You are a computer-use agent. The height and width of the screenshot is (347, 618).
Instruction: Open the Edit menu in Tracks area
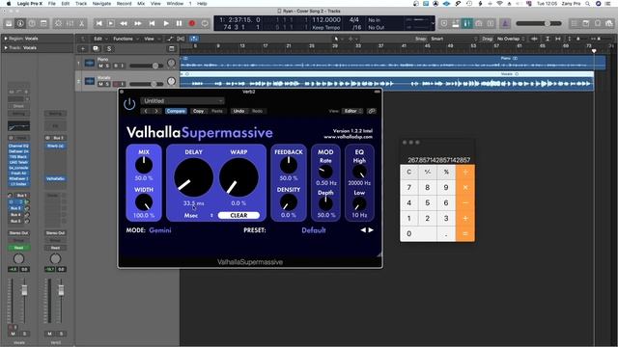[99, 39]
